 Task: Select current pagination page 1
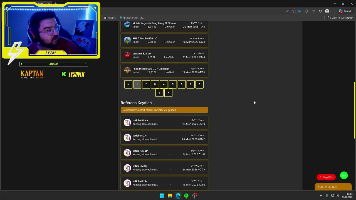[x=137, y=84]
